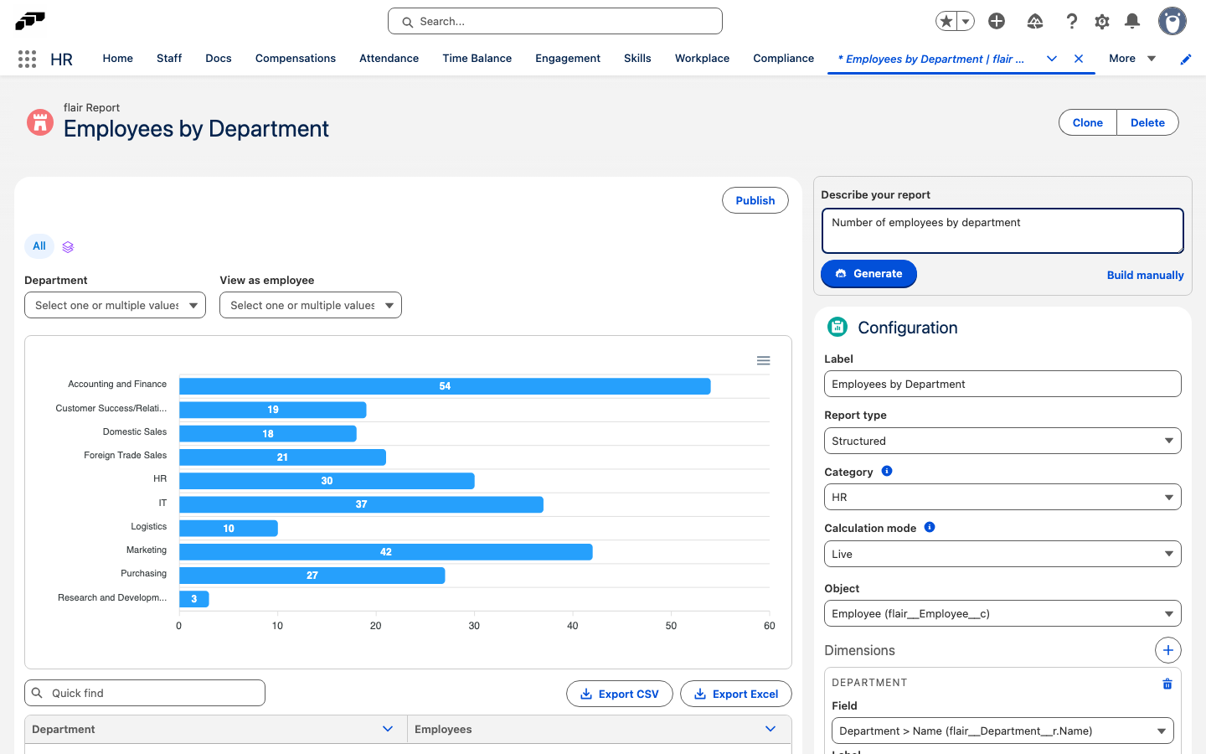Open the Docs tab

(219, 59)
